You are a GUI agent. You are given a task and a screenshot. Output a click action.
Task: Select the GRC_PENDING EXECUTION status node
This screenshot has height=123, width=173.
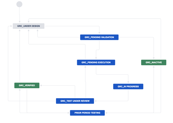(96, 62)
